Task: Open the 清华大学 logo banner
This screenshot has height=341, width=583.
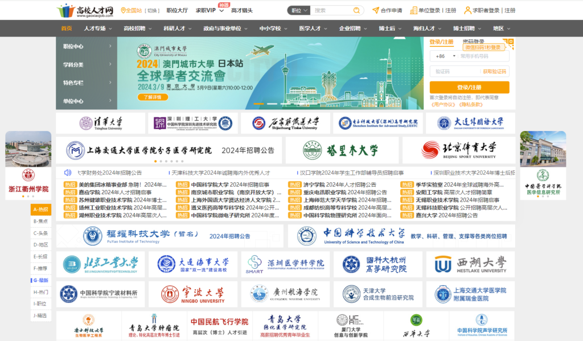Action: tap(101, 123)
